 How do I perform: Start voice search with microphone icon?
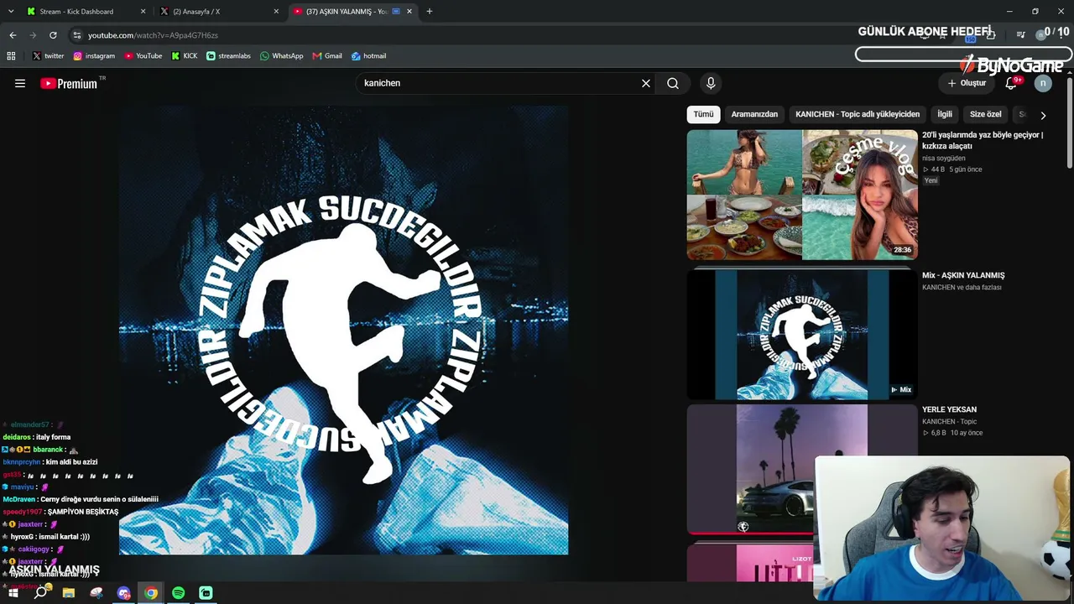tap(711, 83)
